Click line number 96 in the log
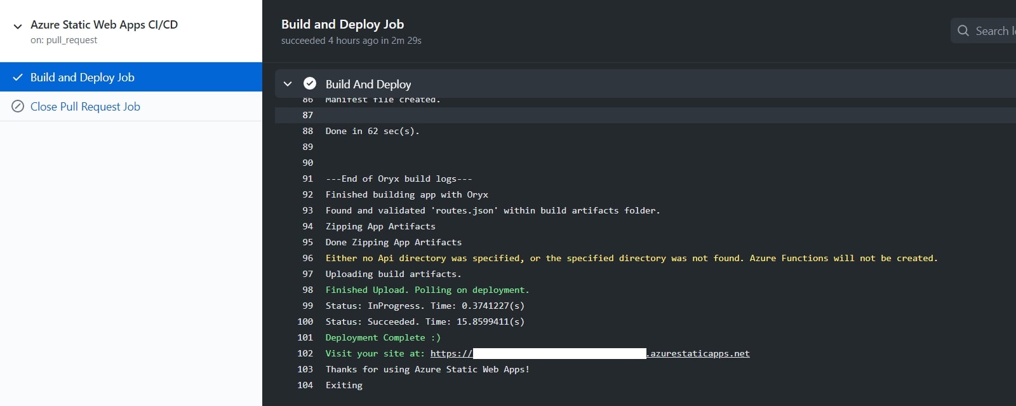 308,258
